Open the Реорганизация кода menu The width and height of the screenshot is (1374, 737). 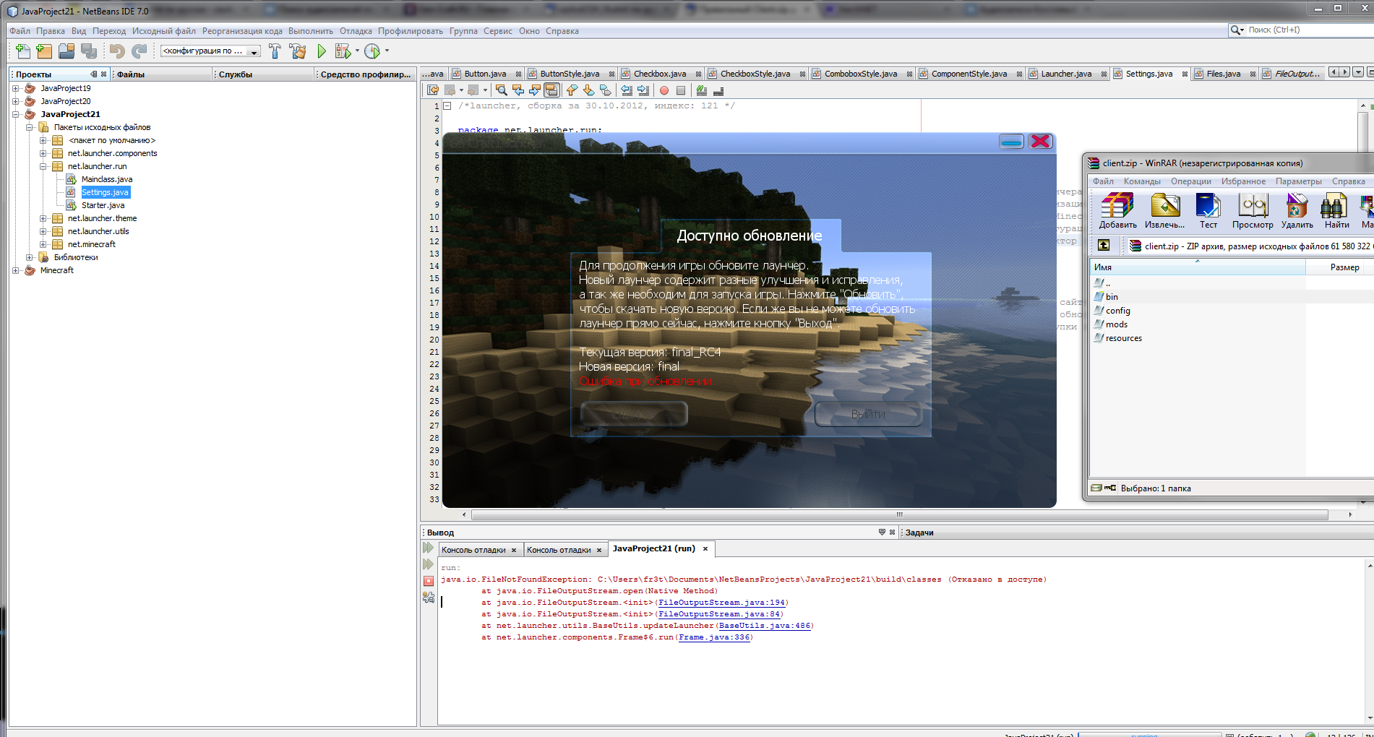[242, 31]
